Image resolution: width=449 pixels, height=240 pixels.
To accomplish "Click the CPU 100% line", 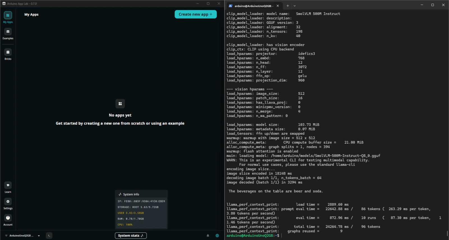I will [x=125, y=225].
